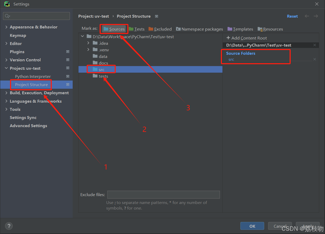
Task: Click the .venv folder icon
Action: tap(95, 50)
